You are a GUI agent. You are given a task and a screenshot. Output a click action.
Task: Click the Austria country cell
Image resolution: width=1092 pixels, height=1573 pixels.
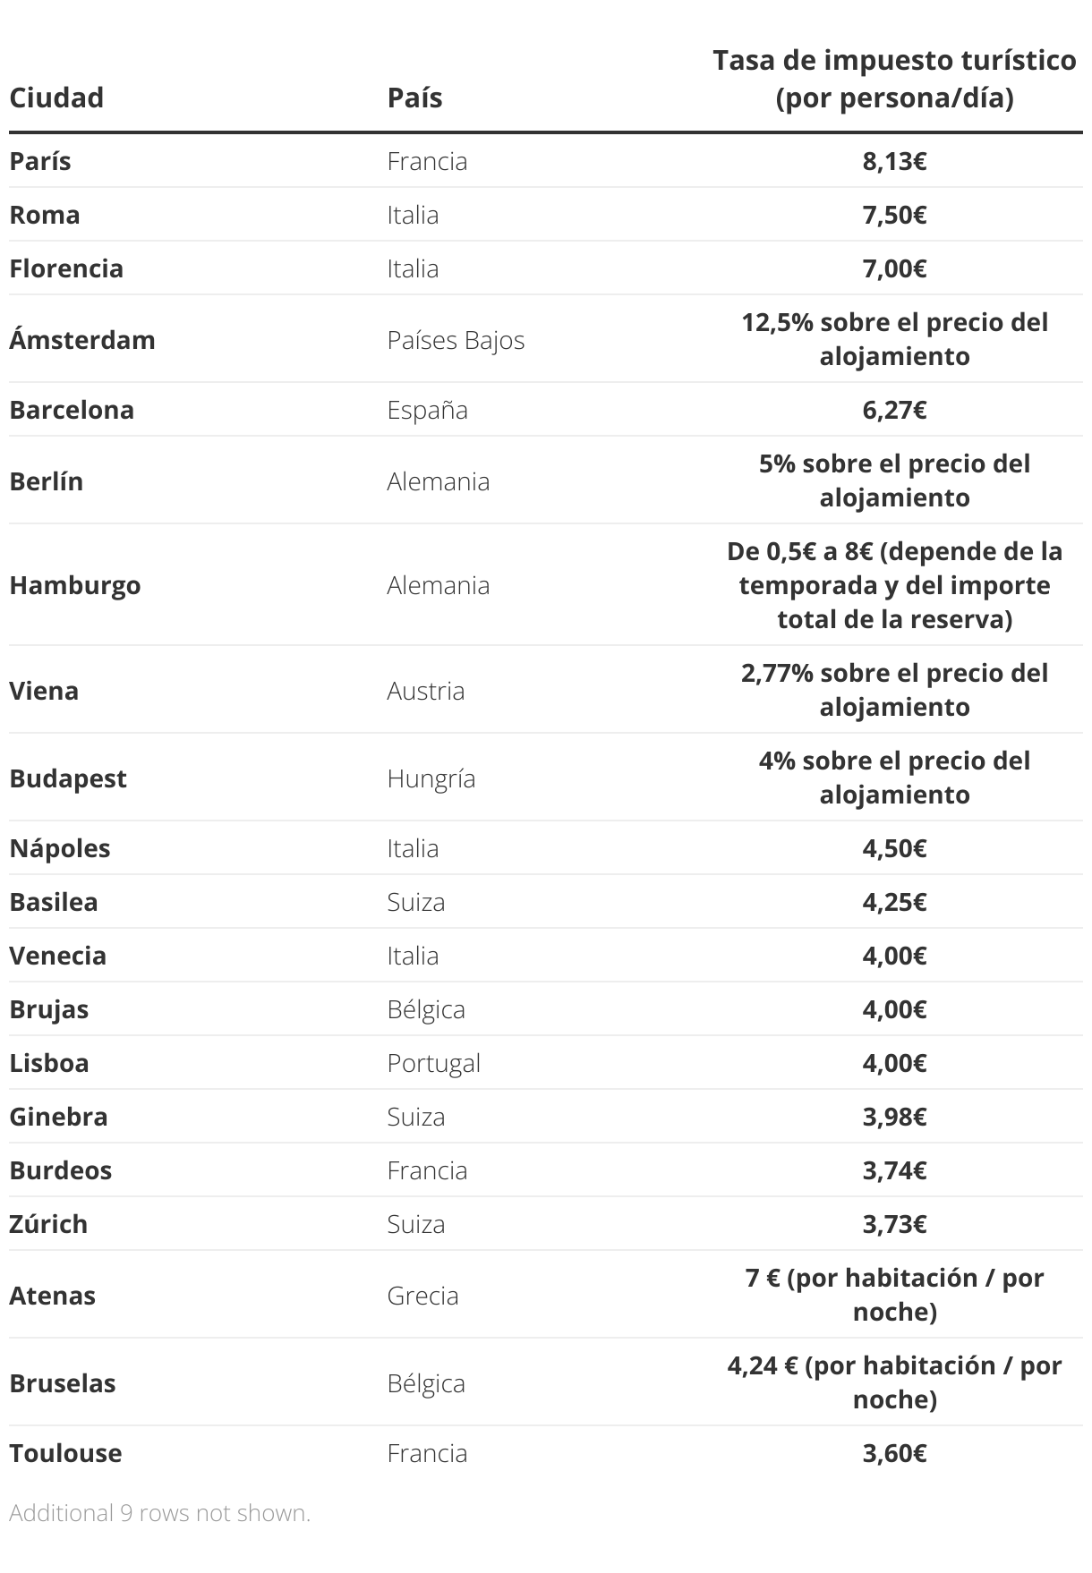click(425, 691)
